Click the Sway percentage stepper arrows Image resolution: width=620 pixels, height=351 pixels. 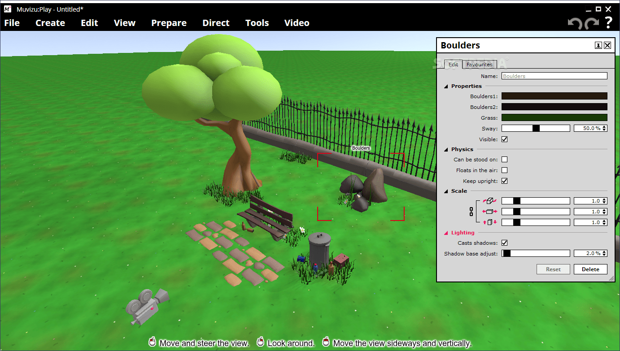tap(604, 128)
